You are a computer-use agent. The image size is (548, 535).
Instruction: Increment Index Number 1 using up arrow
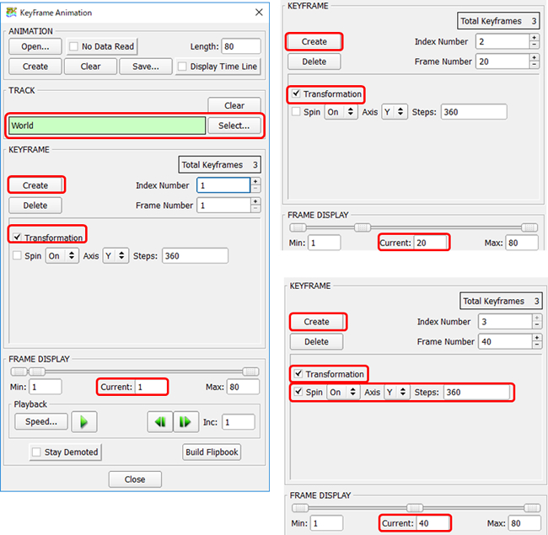click(x=255, y=181)
